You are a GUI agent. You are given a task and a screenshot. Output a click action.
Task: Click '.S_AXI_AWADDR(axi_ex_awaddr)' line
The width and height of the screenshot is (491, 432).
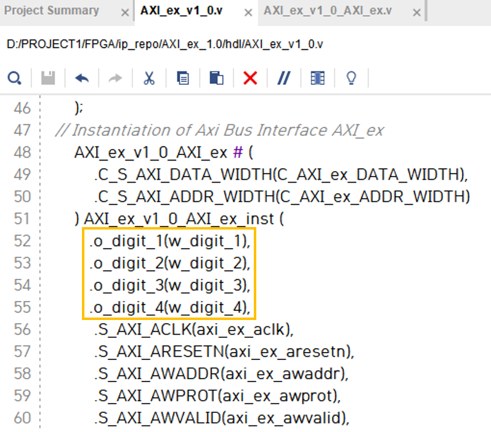pyautogui.click(x=221, y=374)
